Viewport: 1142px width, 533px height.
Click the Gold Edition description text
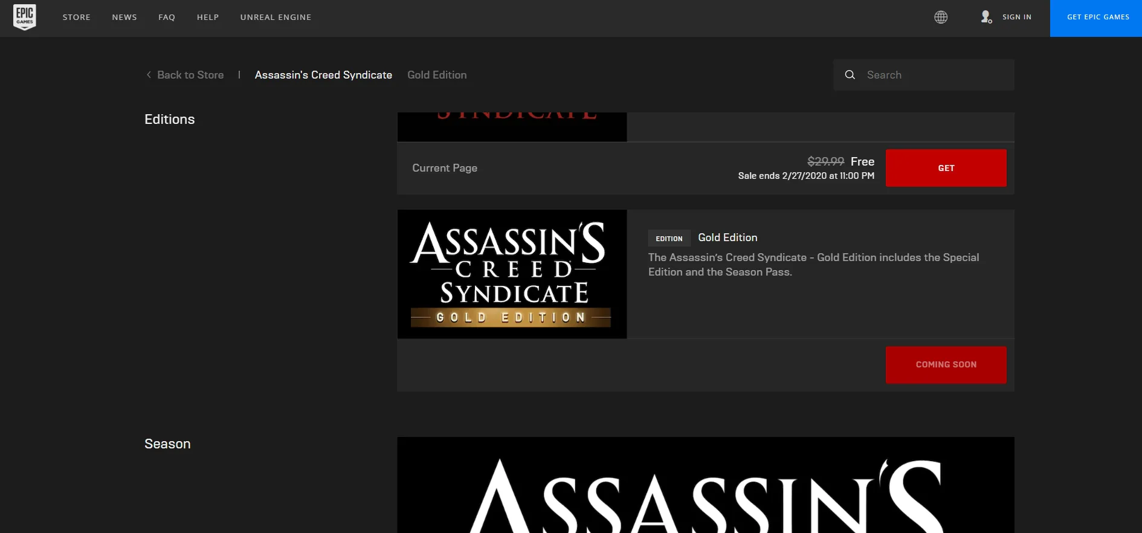[x=814, y=265]
